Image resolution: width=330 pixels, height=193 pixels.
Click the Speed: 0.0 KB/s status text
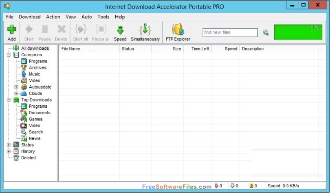click(283, 186)
